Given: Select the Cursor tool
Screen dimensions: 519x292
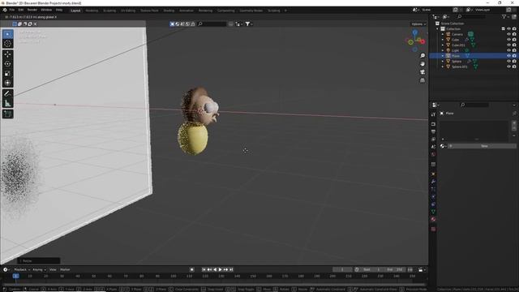Looking at the screenshot, I should click(x=7, y=44).
